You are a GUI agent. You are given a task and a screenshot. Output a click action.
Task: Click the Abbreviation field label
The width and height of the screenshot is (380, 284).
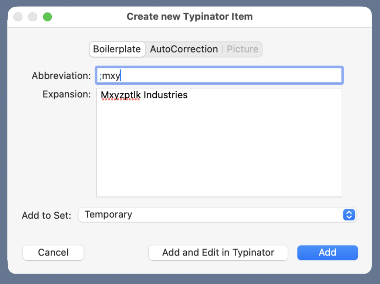61,75
